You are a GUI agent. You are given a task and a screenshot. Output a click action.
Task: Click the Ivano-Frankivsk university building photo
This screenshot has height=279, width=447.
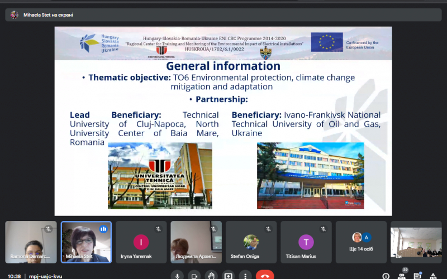[x=311, y=176]
